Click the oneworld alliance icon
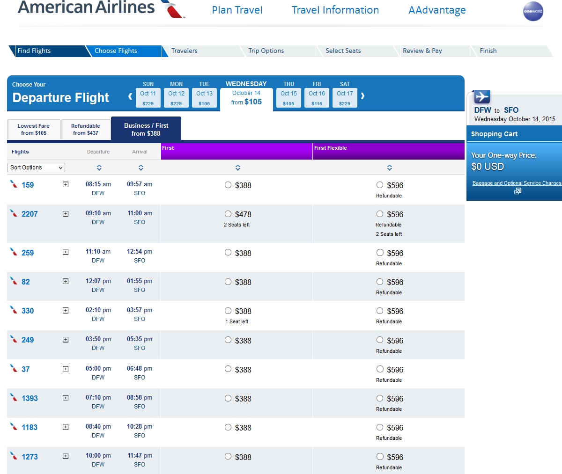The height and width of the screenshot is (474, 562). (533, 12)
